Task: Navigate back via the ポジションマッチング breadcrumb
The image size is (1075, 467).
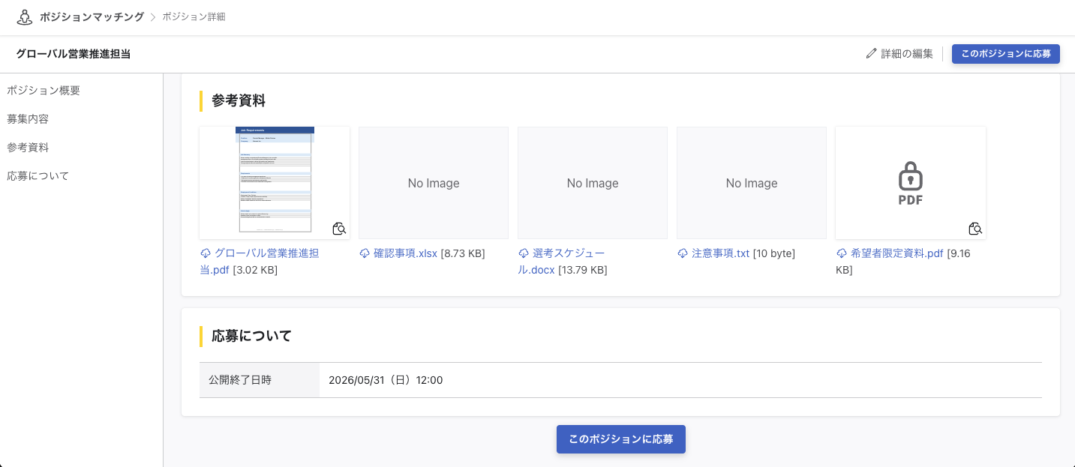Action: (92, 15)
